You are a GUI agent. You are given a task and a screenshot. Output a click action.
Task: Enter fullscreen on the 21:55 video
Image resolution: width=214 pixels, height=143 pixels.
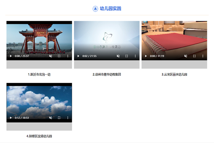point(126,56)
